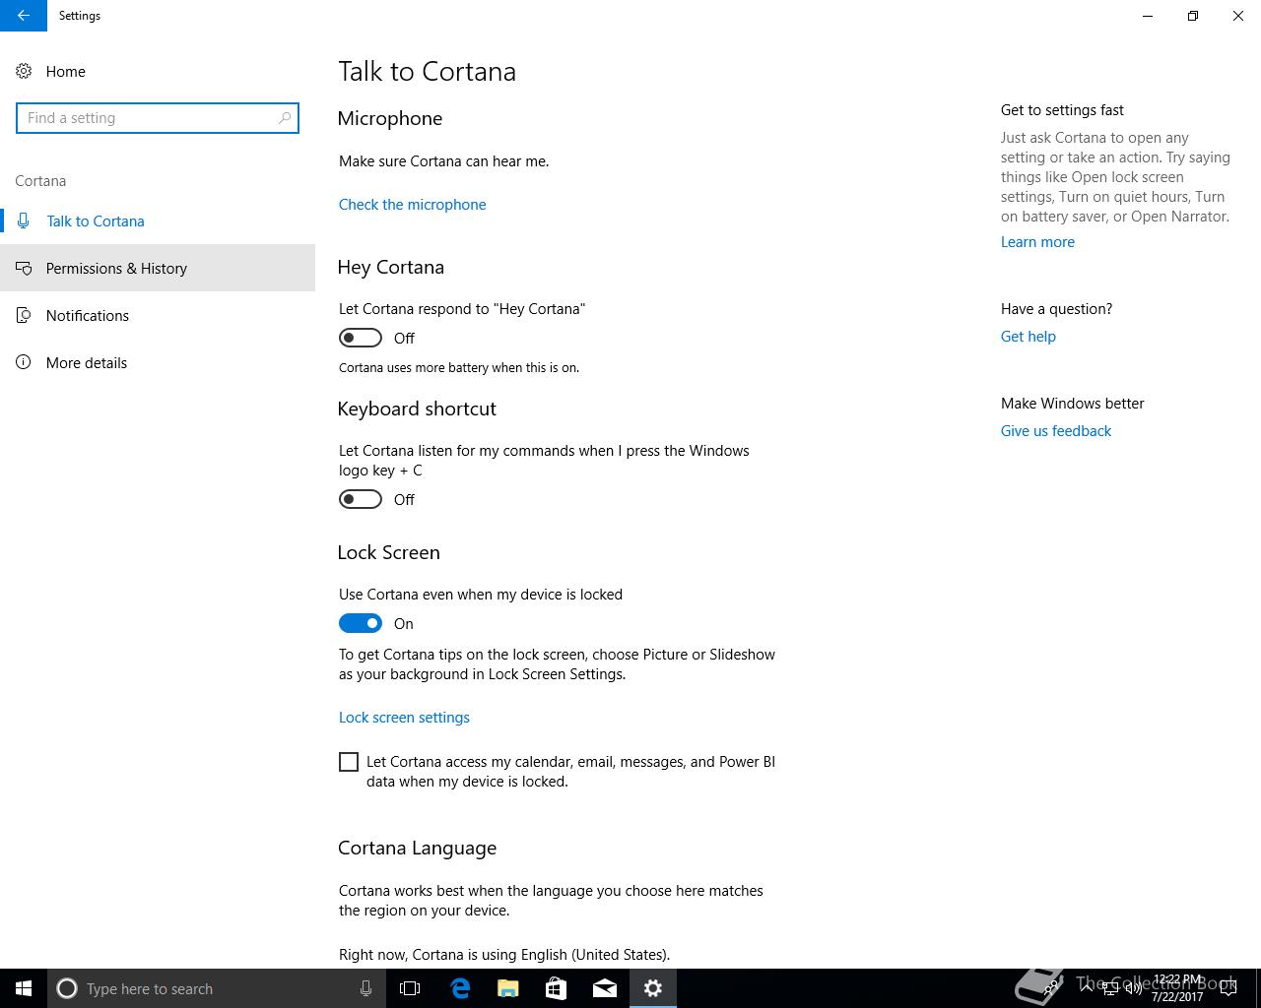This screenshot has width=1261, height=1008.
Task: Click the Learn more link
Action: coord(1037,242)
